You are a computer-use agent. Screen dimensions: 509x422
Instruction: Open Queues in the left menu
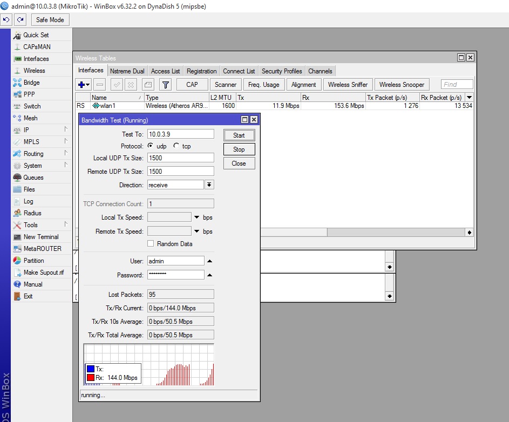pos(33,178)
